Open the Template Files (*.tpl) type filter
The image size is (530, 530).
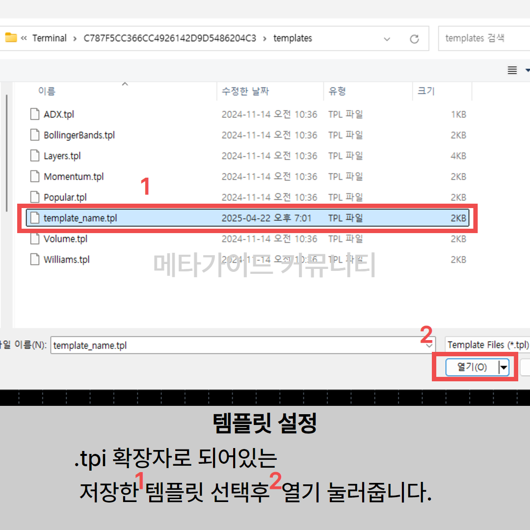click(x=488, y=345)
